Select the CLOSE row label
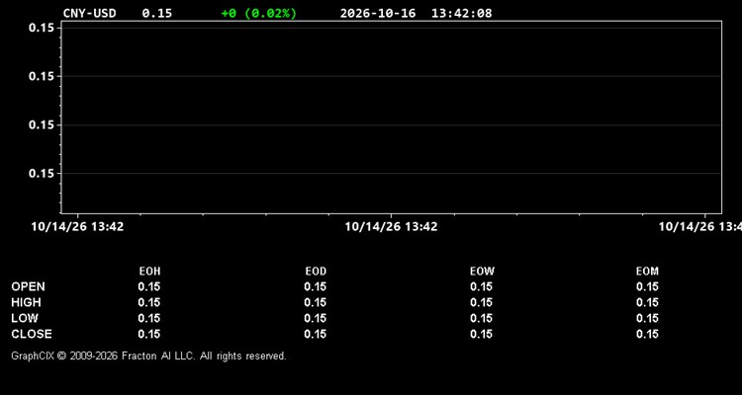This screenshot has height=395, width=742. click(x=32, y=334)
